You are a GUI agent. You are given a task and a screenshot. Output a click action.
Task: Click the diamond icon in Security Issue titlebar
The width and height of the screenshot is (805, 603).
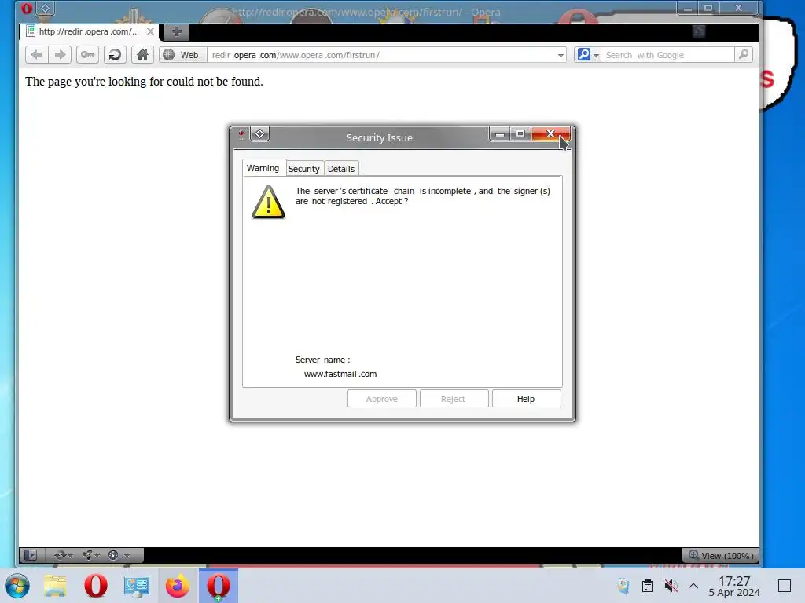pyautogui.click(x=259, y=133)
